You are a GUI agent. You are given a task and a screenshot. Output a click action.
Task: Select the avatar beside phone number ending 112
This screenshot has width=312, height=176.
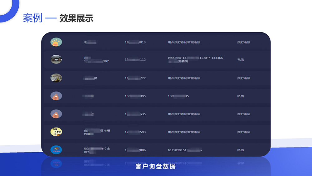point(56,59)
